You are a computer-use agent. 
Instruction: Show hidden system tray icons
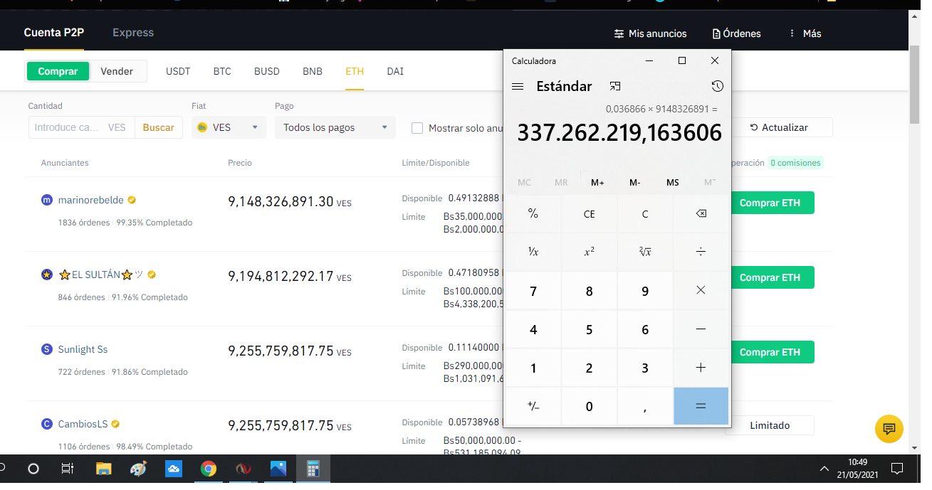pos(824,469)
